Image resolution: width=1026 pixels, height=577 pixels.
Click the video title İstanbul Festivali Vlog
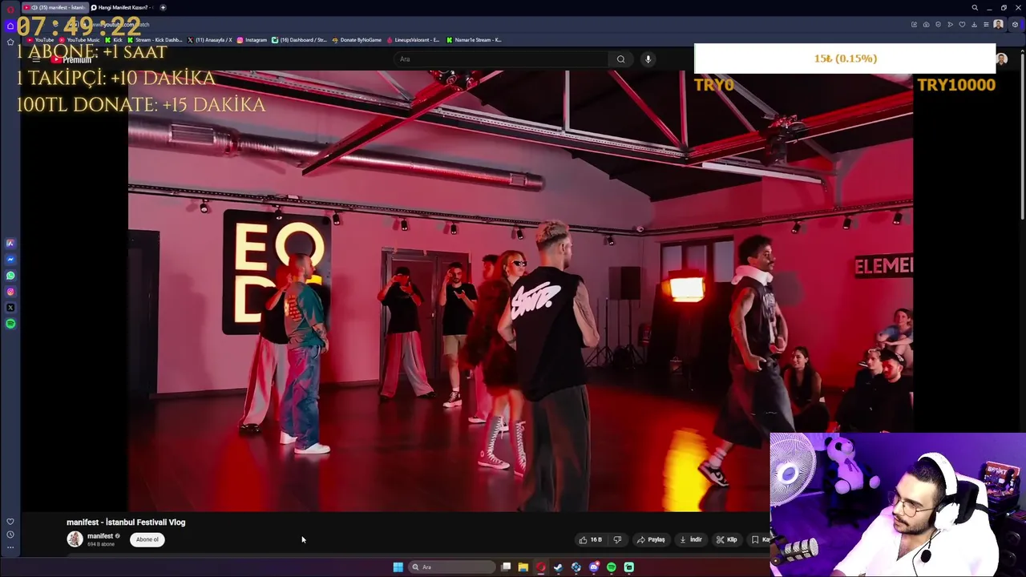pyautogui.click(x=126, y=523)
